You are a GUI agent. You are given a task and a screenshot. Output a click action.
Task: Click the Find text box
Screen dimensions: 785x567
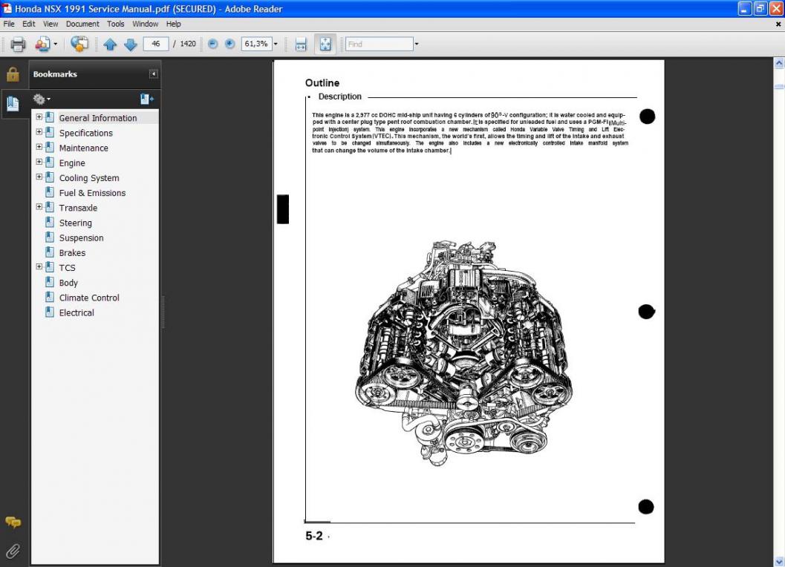[379, 44]
